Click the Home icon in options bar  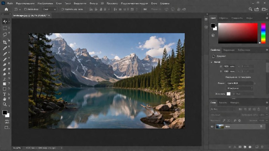(x=6, y=9)
